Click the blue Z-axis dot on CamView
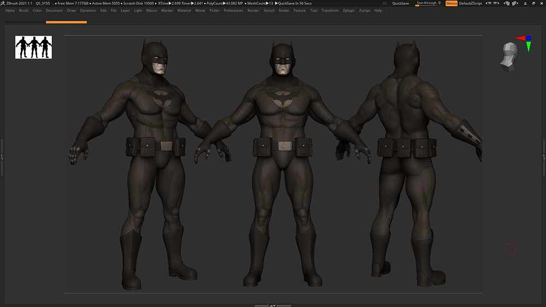The height and width of the screenshot is (307, 546). [529, 38]
